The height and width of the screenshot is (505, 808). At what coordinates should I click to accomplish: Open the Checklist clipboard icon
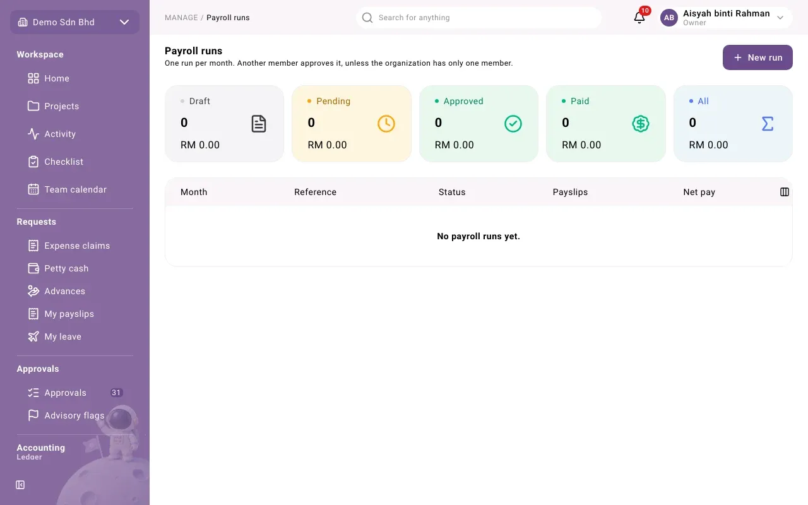33,162
